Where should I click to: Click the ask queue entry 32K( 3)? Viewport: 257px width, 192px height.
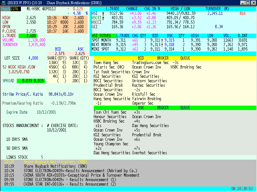point(80,62)
